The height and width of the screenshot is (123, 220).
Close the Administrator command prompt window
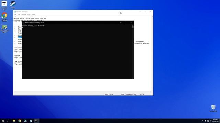click(x=131, y=23)
